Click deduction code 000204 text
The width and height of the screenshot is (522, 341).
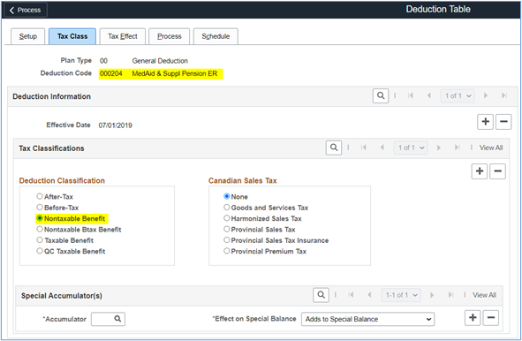point(111,73)
